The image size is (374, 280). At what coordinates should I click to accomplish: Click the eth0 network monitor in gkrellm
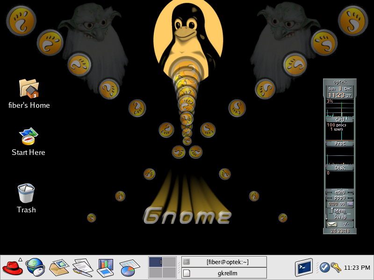tap(340, 192)
